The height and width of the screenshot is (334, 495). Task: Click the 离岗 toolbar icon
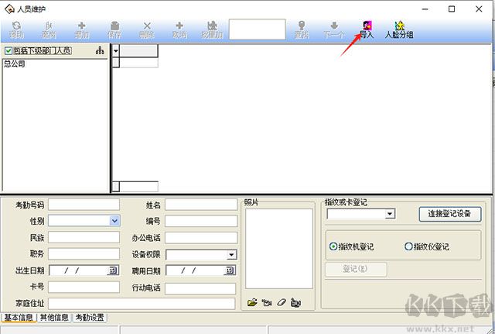[49, 29]
